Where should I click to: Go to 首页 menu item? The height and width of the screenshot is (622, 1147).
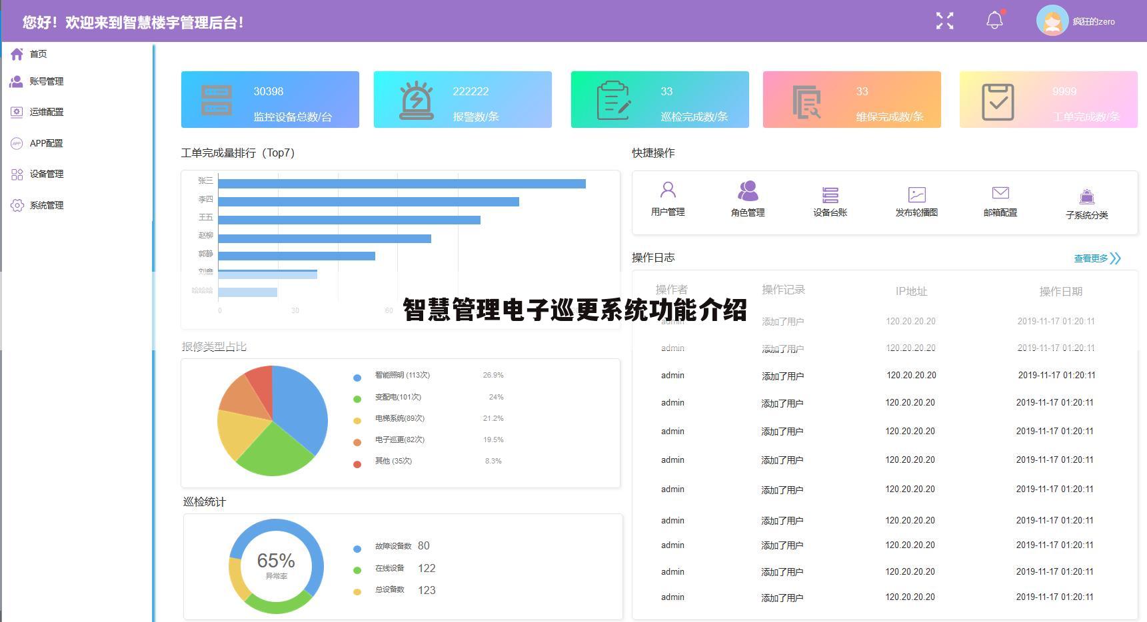pos(38,54)
